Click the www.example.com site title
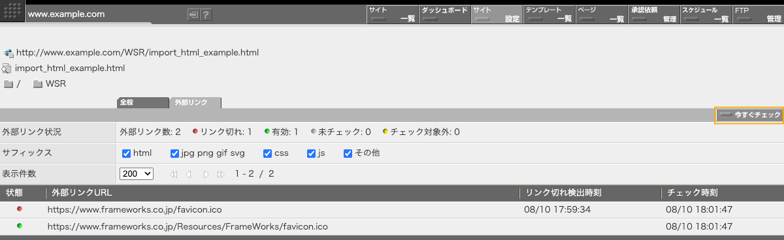The width and height of the screenshot is (784, 240). (x=67, y=14)
